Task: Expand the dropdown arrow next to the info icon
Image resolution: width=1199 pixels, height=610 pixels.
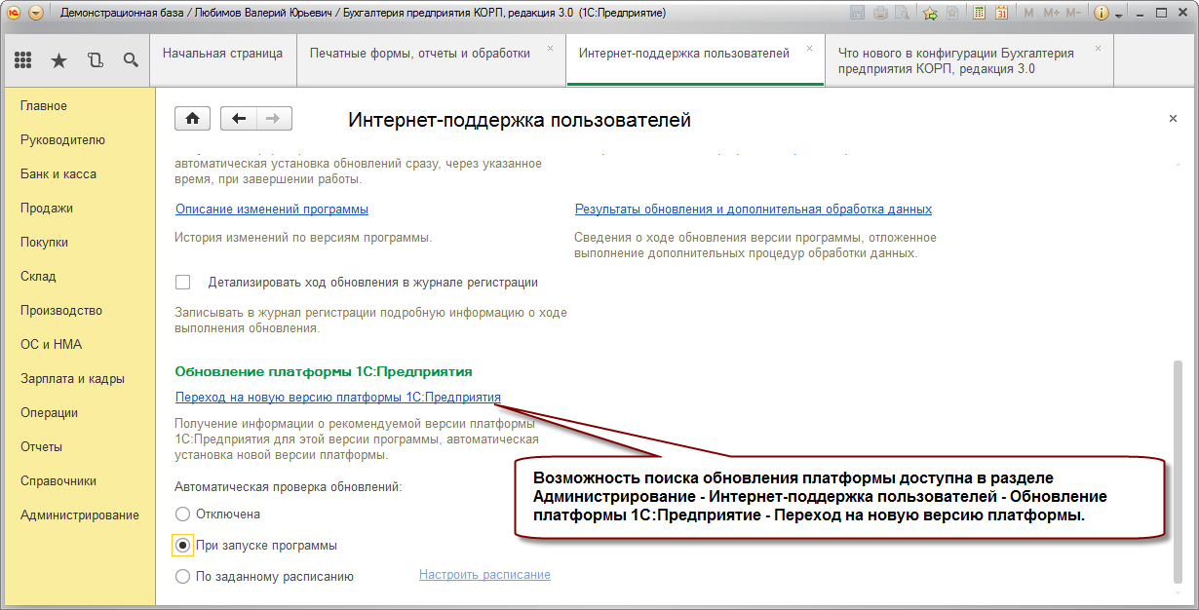Action: point(1118,15)
